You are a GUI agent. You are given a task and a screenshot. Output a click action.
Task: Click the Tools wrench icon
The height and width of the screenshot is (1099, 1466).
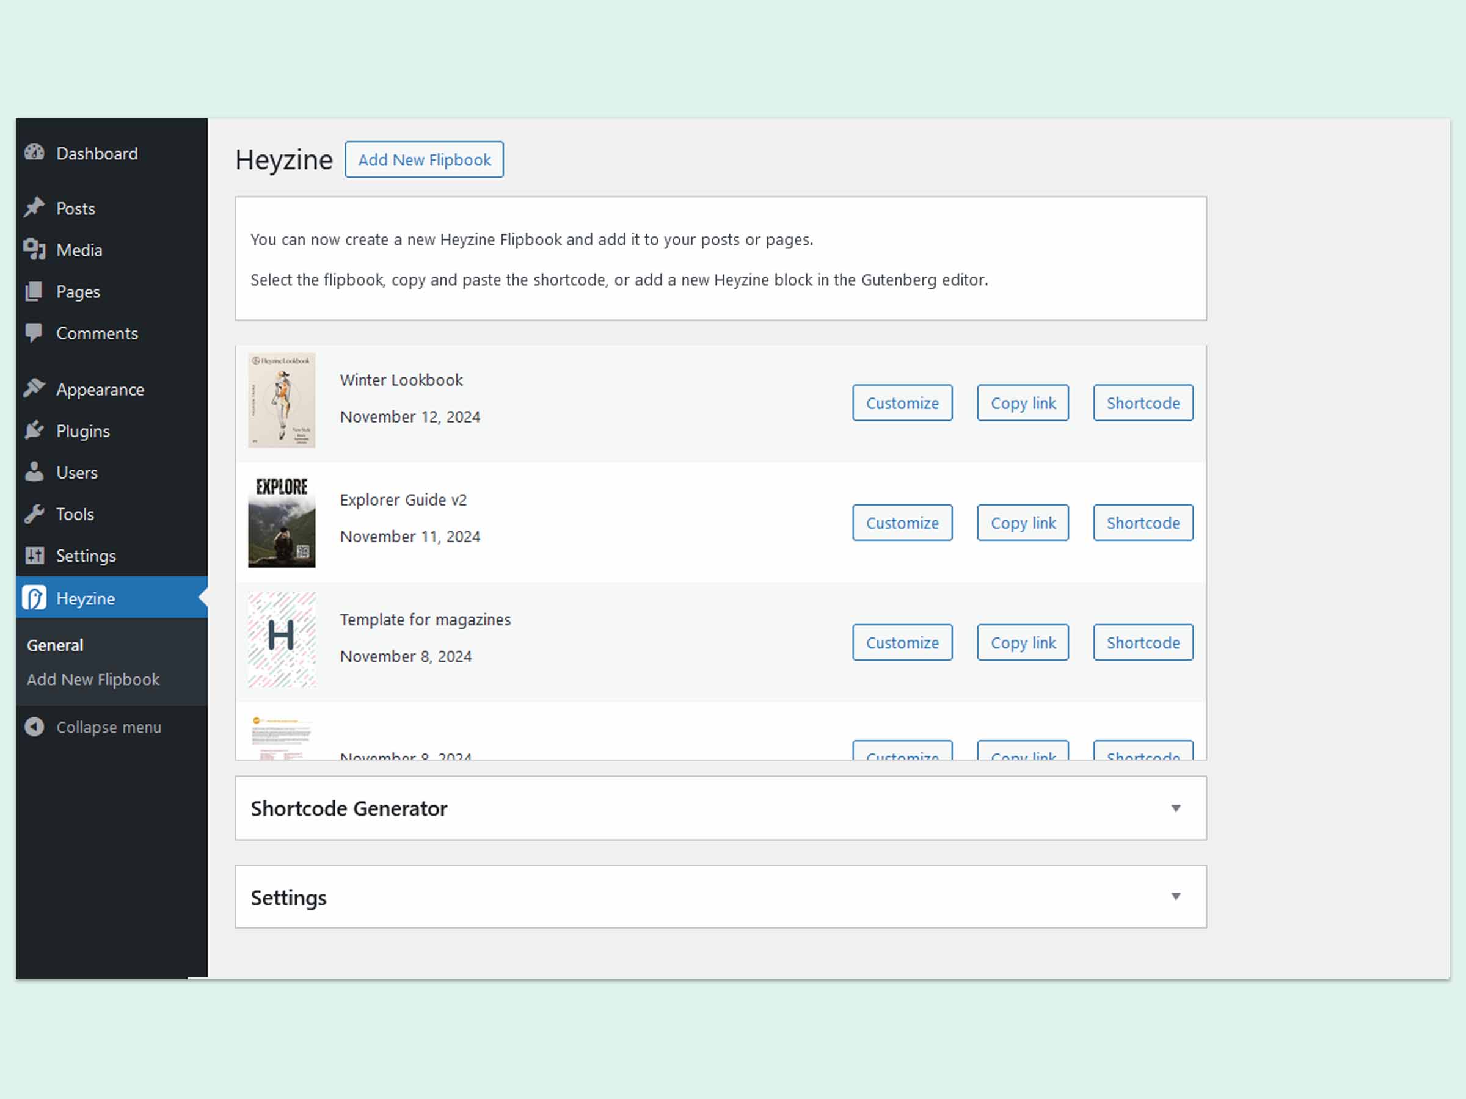[x=34, y=514]
